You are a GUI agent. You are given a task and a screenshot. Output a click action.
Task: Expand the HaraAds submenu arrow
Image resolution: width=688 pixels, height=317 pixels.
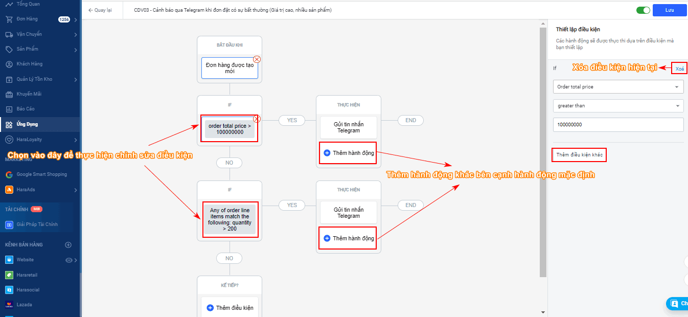coord(76,190)
